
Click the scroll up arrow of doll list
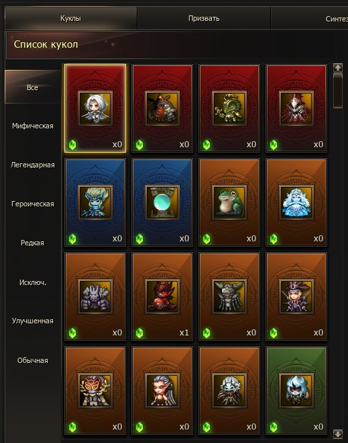click(x=337, y=68)
